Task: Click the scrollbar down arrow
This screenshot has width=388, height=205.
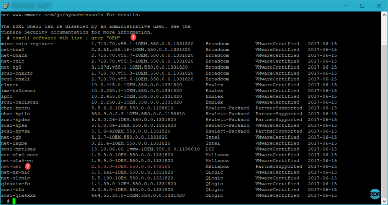Action: (x=384, y=201)
